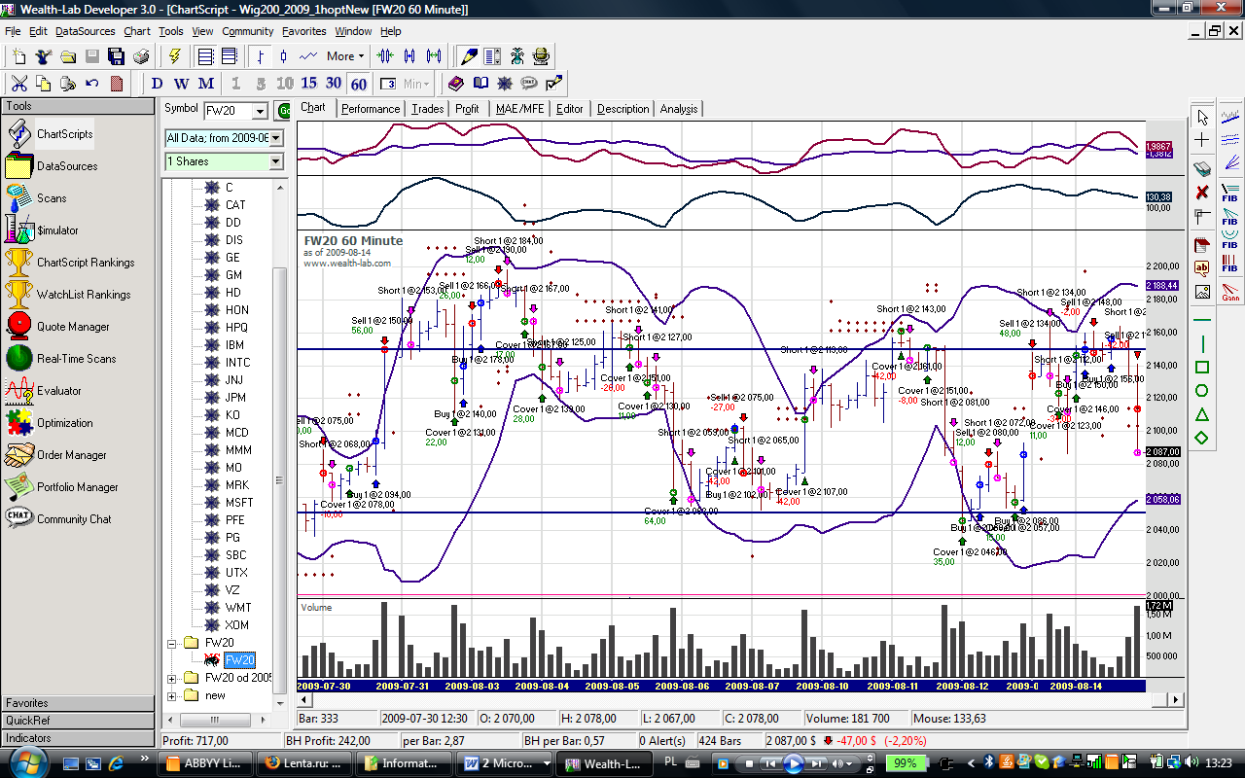Click the green Go button
The image size is (1245, 778).
click(x=283, y=111)
